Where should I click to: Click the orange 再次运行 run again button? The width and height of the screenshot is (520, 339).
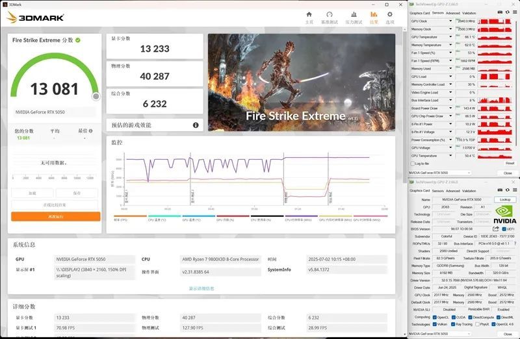56,216
